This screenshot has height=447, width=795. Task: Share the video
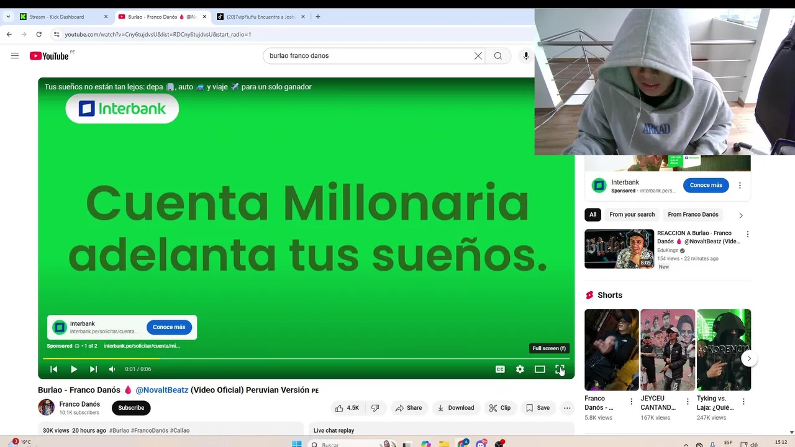(409, 408)
